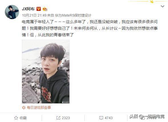Click the Weibo watermark on the photo
168x122 pixels.
tap(65, 102)
